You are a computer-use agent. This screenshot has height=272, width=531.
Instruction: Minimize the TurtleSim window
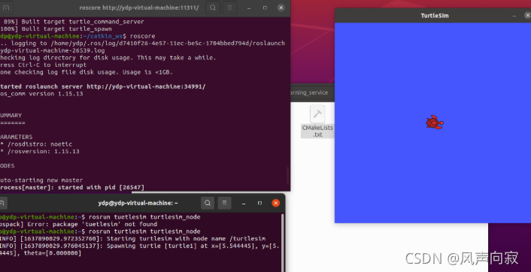coord(514,16)
